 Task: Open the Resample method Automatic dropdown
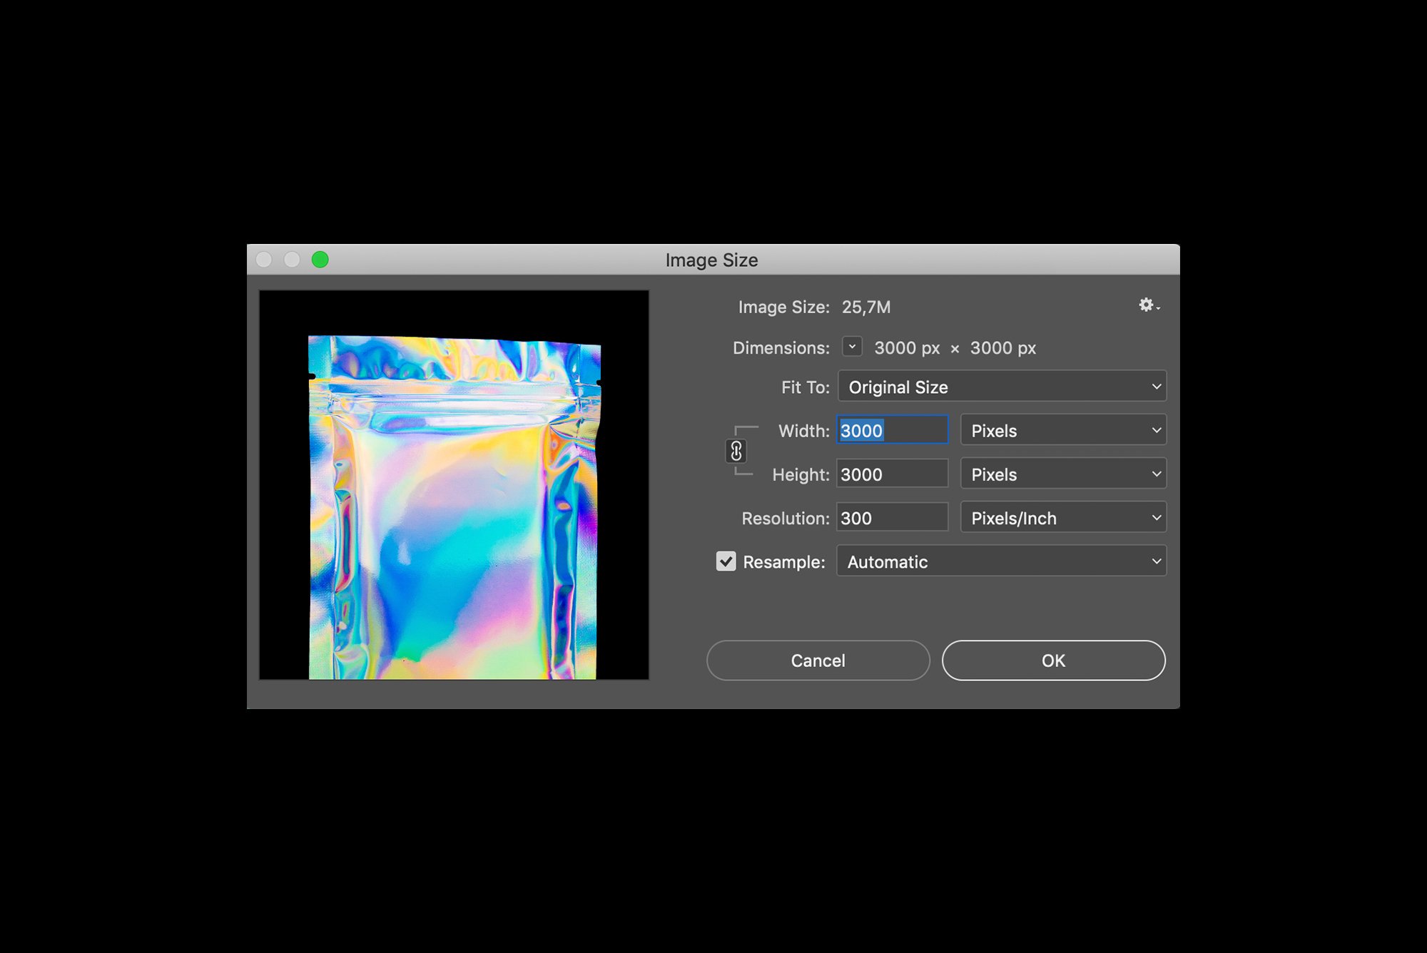(x=1002, y=561)
